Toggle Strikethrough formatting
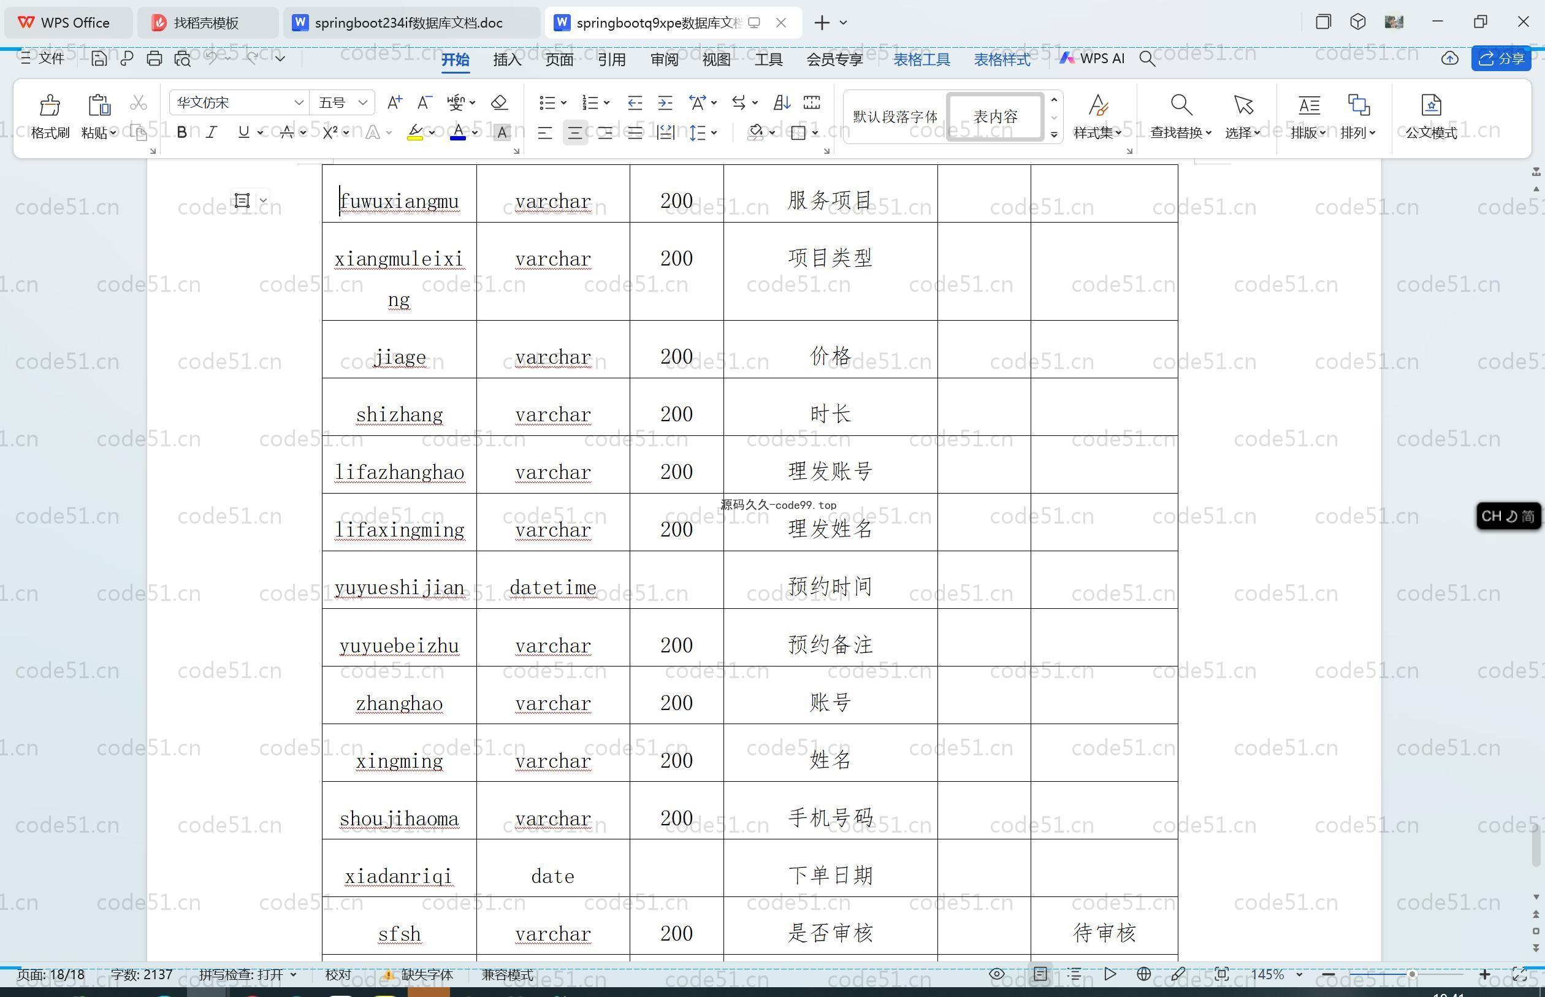This screenshot has height=997, width=1545. [x=287, y=132]
